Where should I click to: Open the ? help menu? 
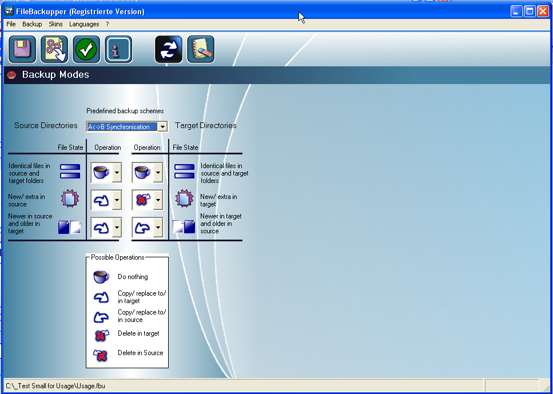(x=107, y=24)
